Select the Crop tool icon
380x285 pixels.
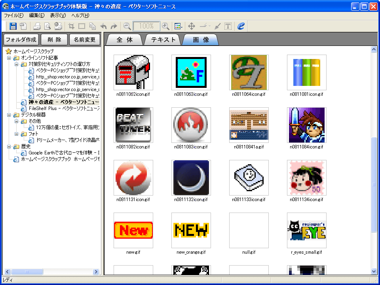tap(71, 26)
